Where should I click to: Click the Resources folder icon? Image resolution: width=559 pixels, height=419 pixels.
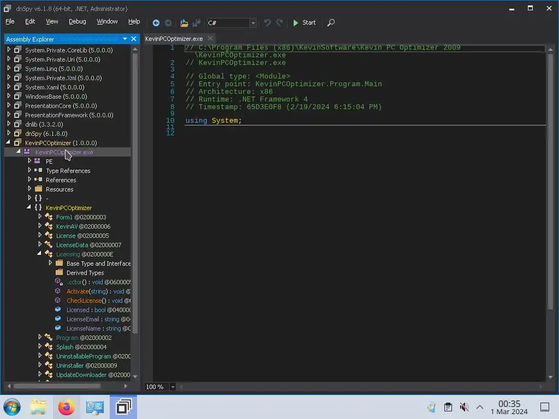click(39, 189)
